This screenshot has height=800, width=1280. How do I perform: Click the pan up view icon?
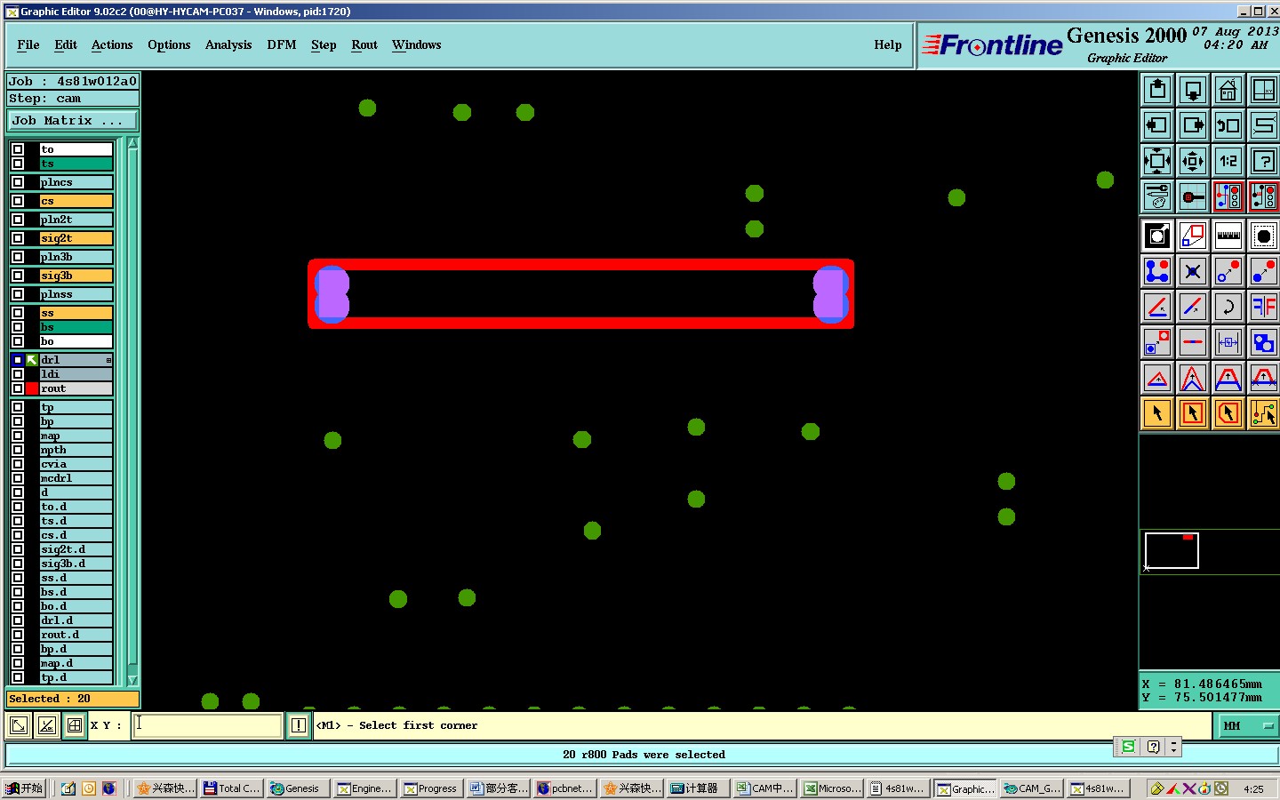coord(1157,90)
